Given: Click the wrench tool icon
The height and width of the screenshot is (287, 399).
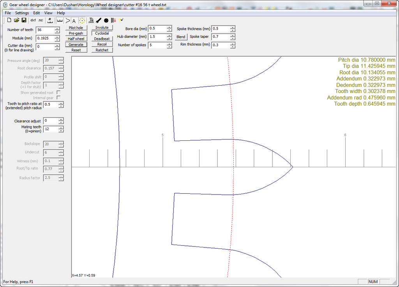Looking at the screenshot, I should [99, 20].
